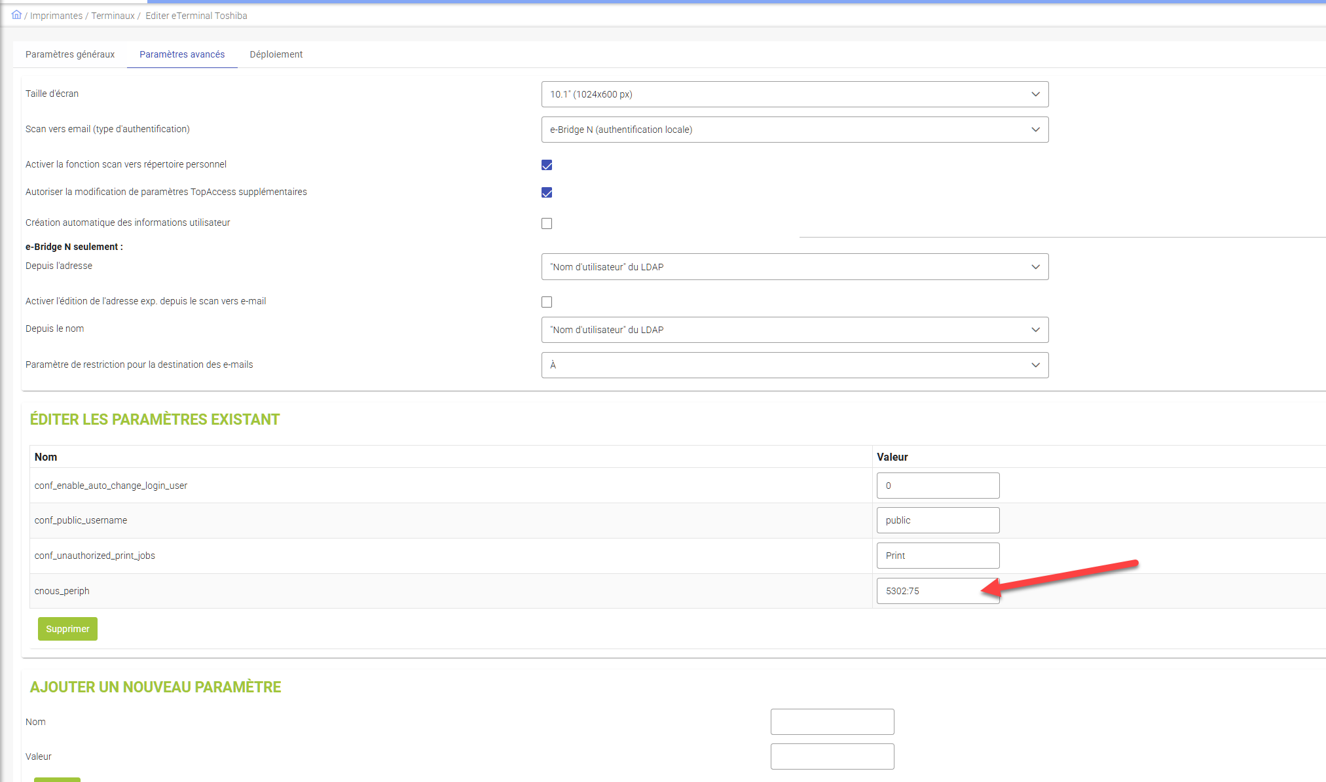Expand the Taille d'écran dropdown
The height and width of the screenshot is (782, 1326).
click(x=794, y=94)
